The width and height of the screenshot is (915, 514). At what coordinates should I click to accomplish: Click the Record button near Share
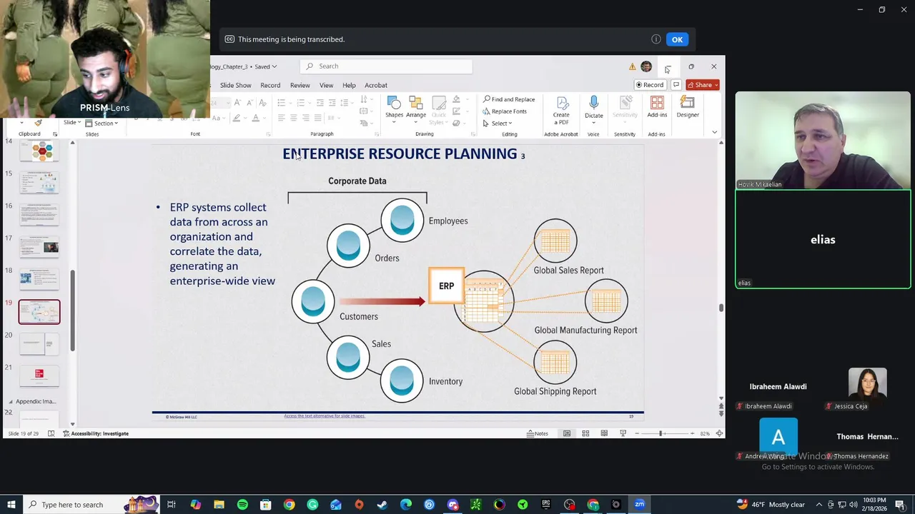650,85
